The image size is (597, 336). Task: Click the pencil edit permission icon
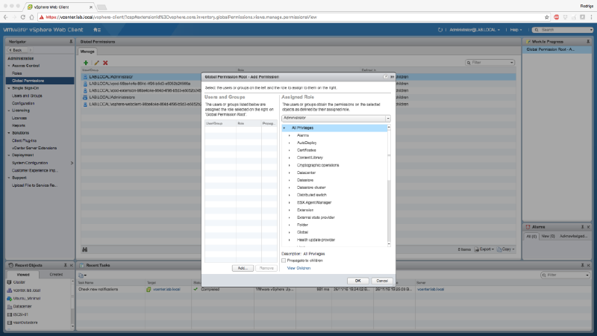(96, 63)
